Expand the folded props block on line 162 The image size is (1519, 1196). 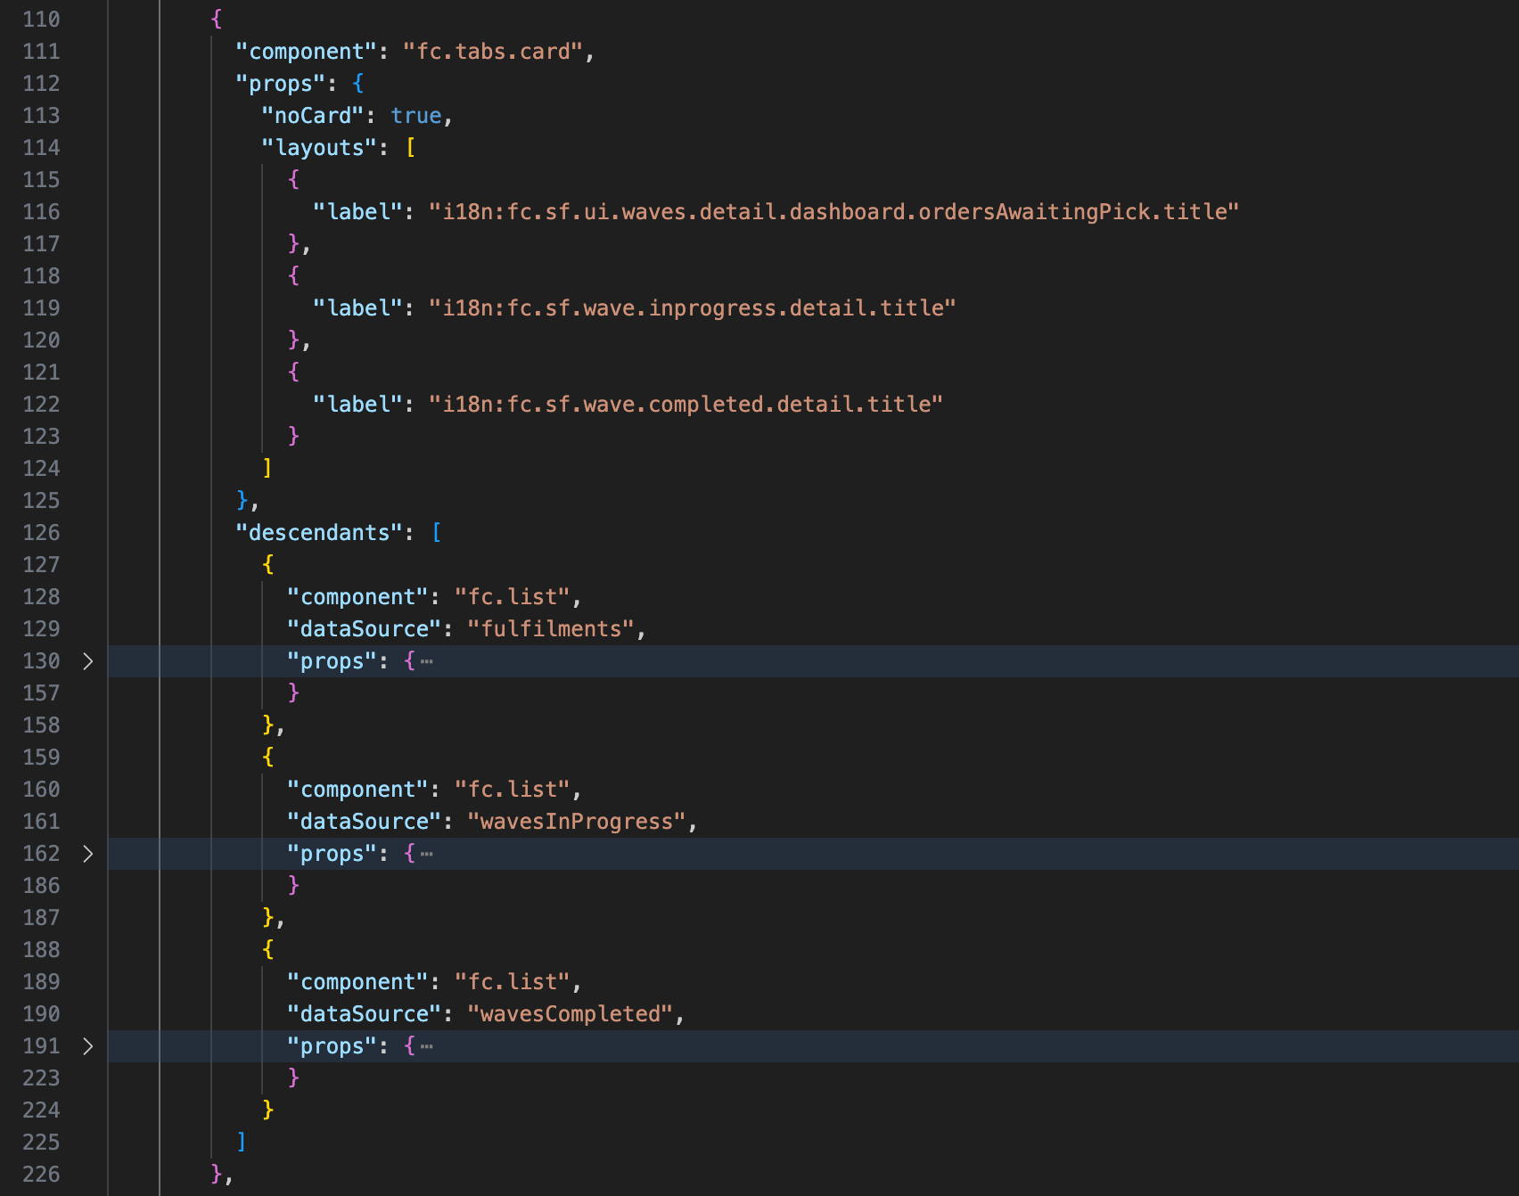point(87,854)
